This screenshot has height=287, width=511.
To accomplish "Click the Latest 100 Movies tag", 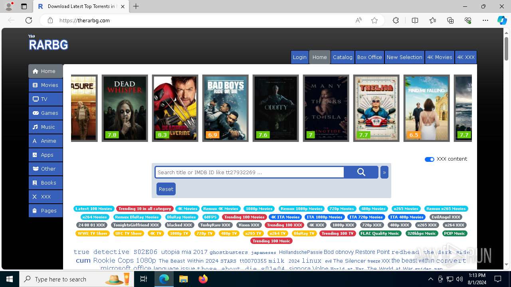I will (94, 208).
